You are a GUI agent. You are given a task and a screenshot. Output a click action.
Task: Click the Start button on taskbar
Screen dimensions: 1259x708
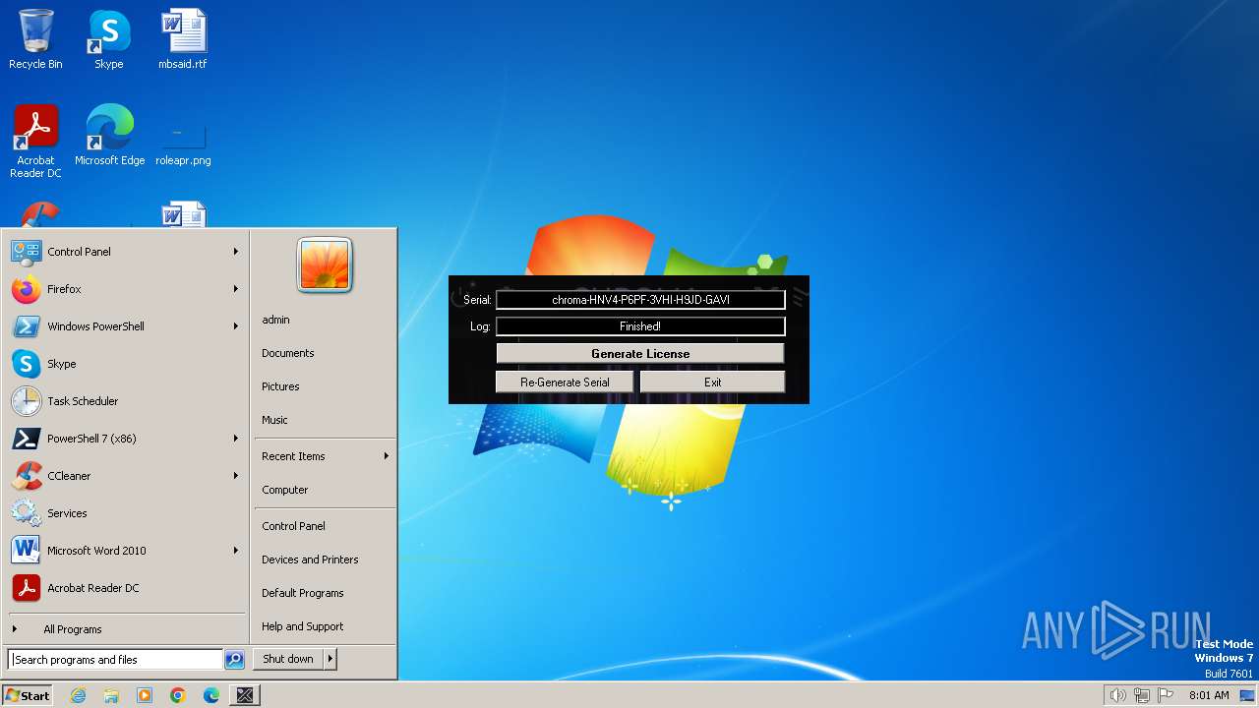coord(28,695)
